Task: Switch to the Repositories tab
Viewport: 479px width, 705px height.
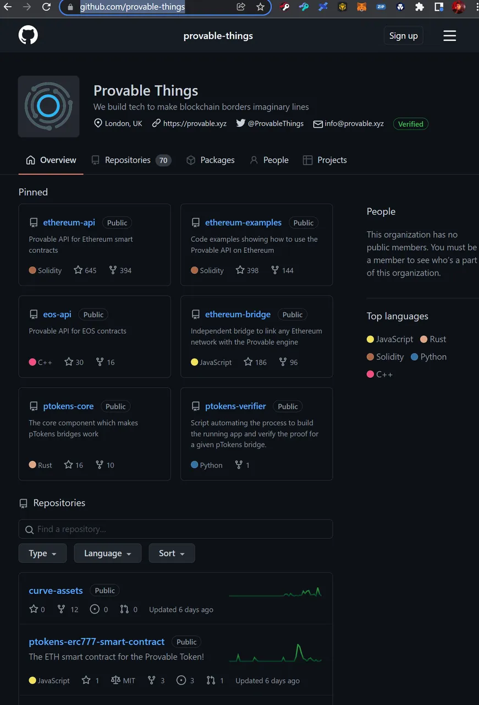Action: pos(131,160)
